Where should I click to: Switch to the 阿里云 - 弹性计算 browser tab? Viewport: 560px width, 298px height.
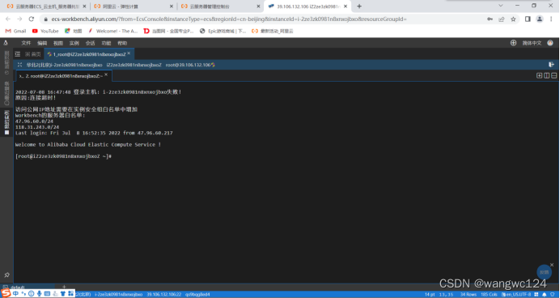[x=134, y=6]
